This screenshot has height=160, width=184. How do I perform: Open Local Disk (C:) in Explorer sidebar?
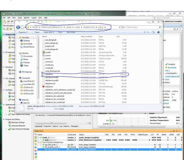(29, 81)
